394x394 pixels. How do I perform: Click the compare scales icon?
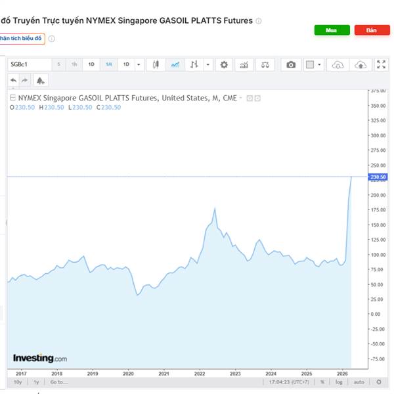point(265,65)
